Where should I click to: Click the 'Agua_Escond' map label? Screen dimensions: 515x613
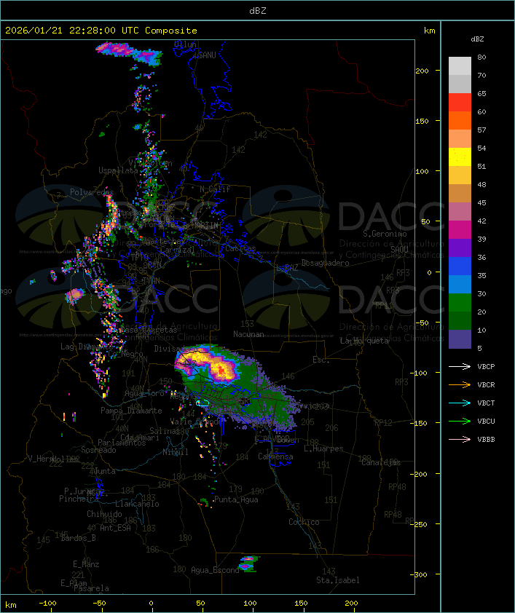pos(215,570)
